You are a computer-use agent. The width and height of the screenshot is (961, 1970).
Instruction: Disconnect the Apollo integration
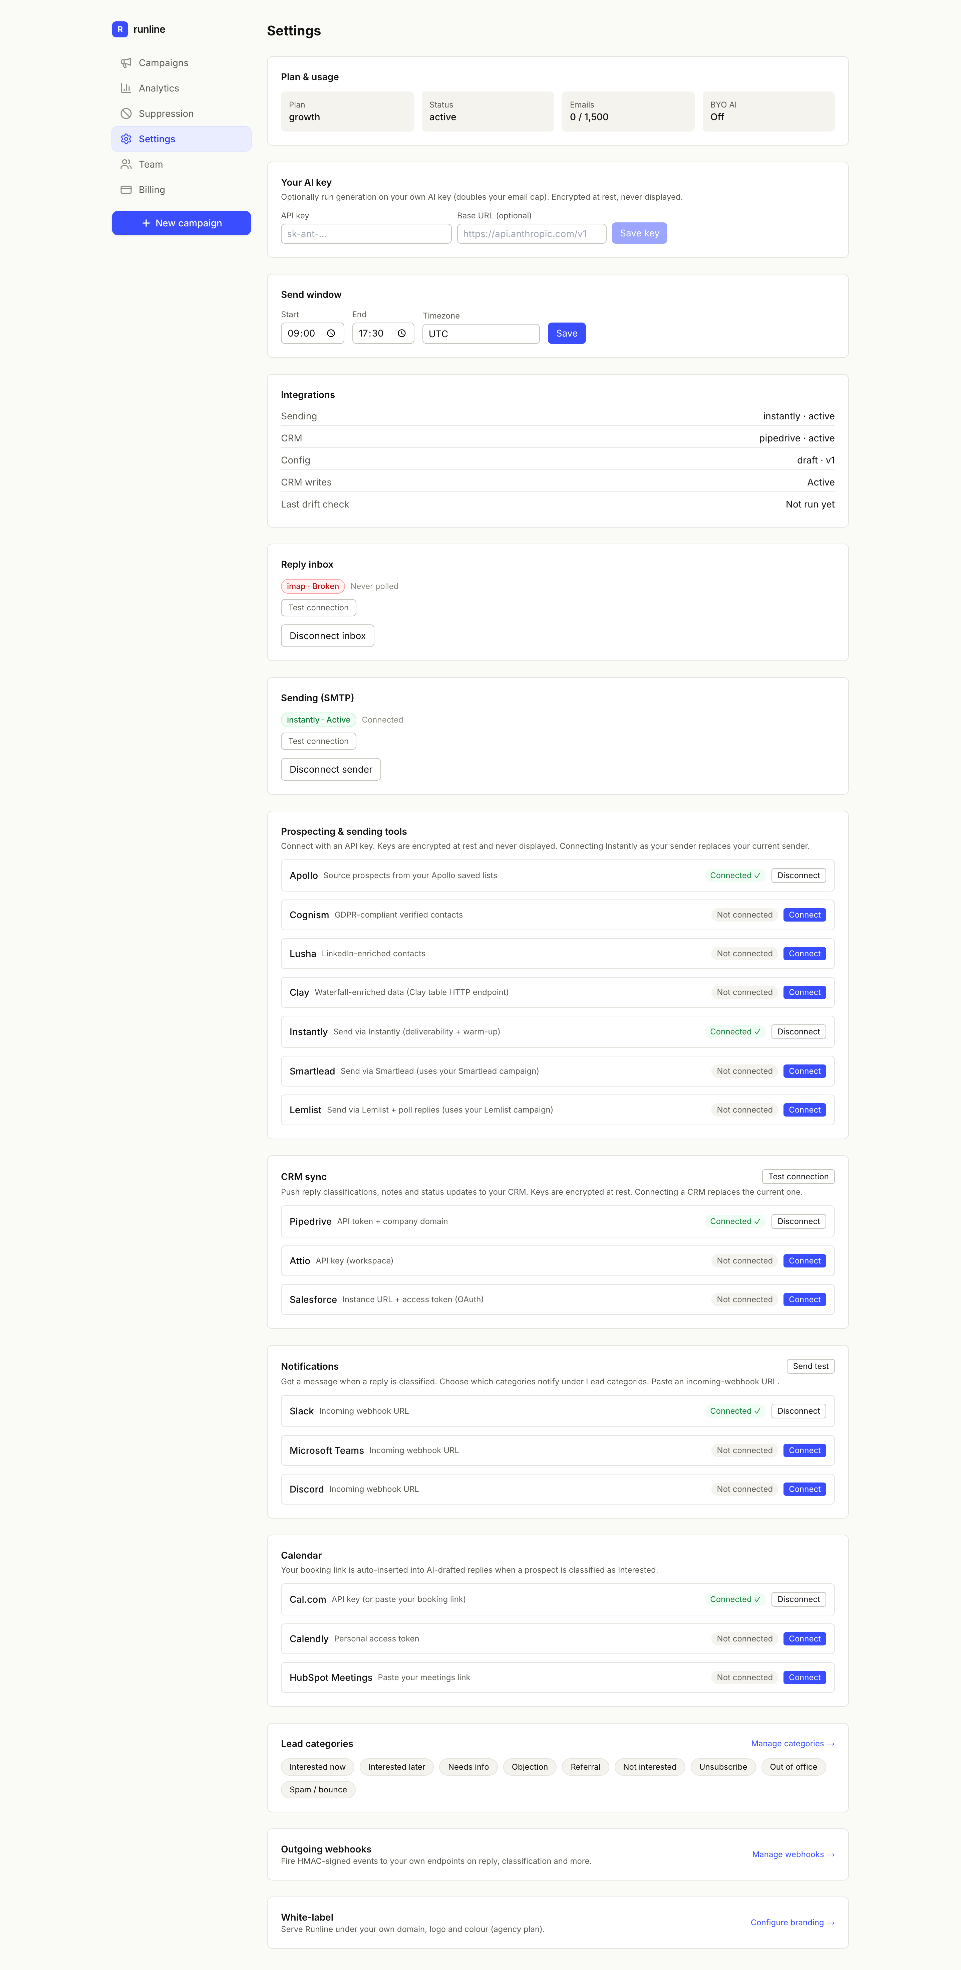click(x=798, y=875)
